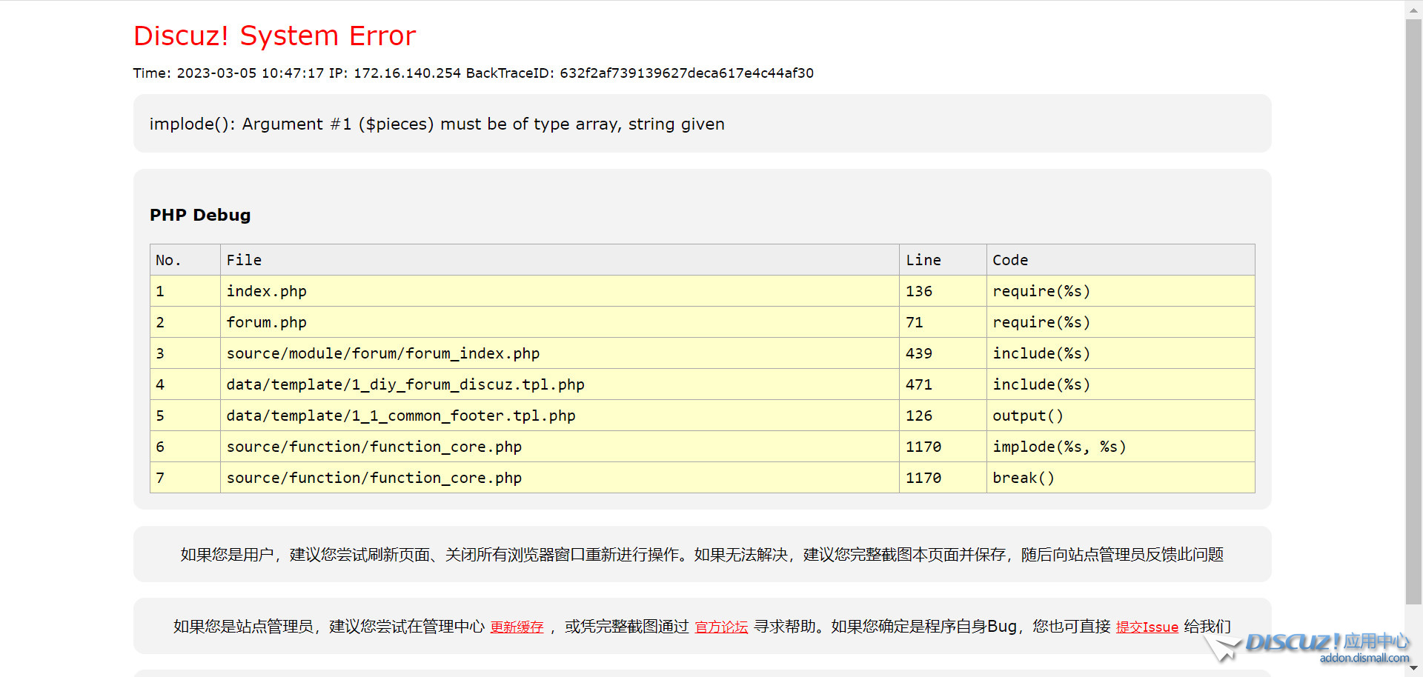Image resolution: width=1423 pixels, height=677 pixels.
Task: Click the Line column header
Action: [923, 260]
